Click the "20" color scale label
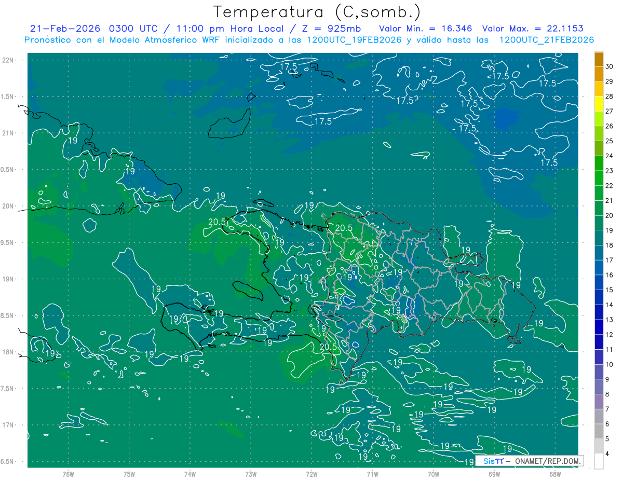This screenshot has width=623, height=481. [x=609, y=215]
